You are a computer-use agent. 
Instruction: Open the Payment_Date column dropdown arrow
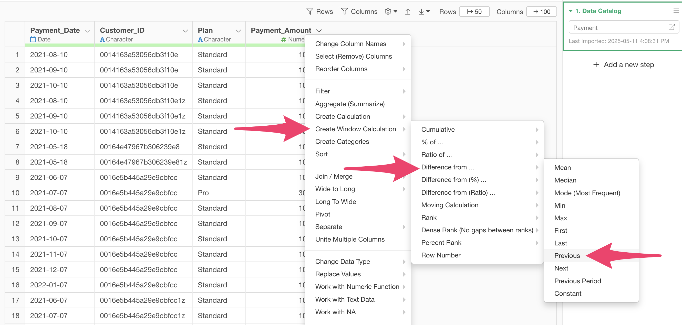coord(87,31)
